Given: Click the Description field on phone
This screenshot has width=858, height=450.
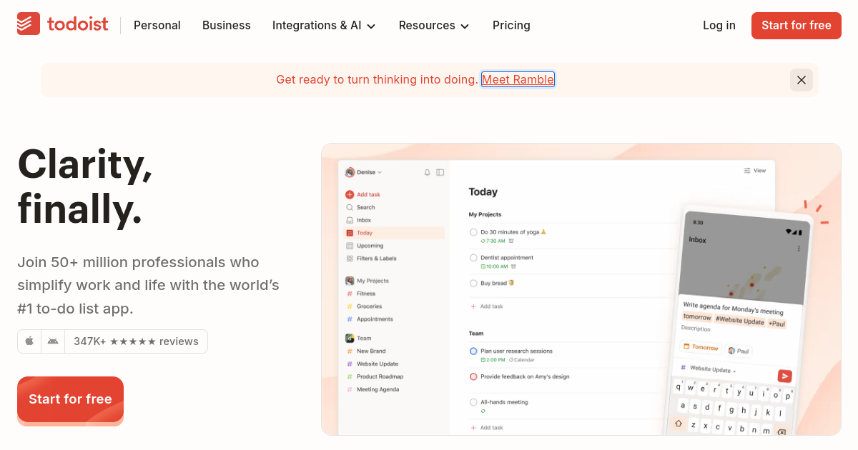Looking at the screenshot, I should (x=696, y=329).
